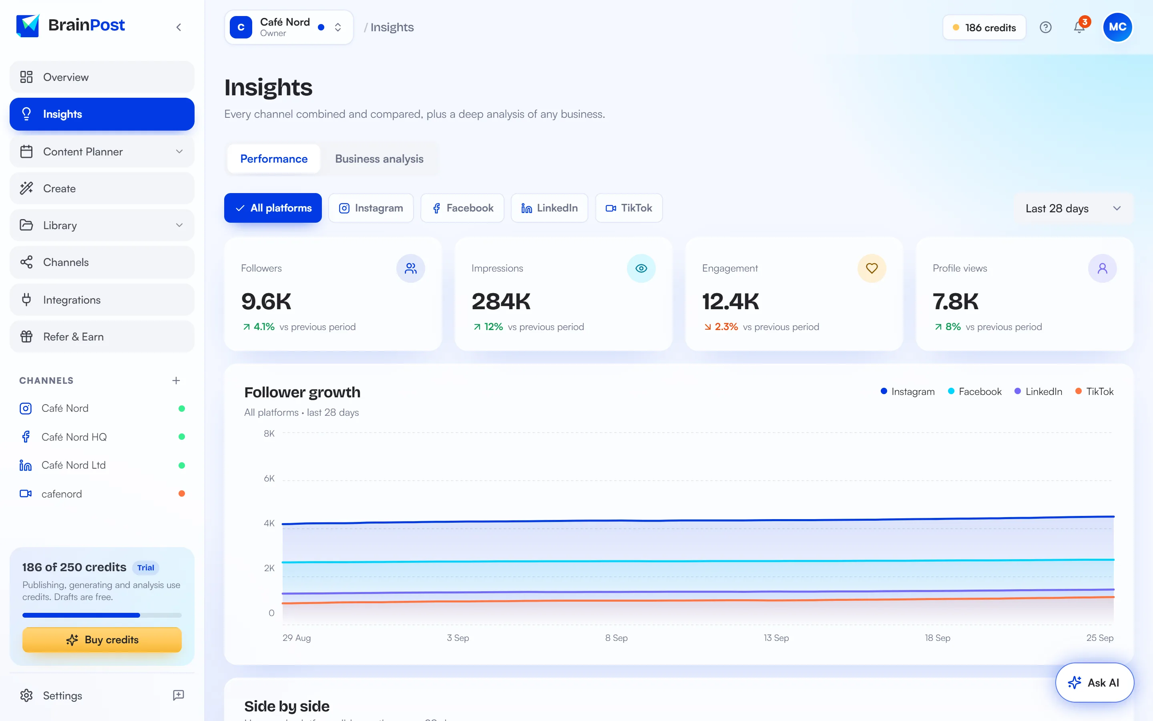The height and width of the screenshot is (721, 1153).
Task: Open the help question mark icon
Action: click(1045, 27)
